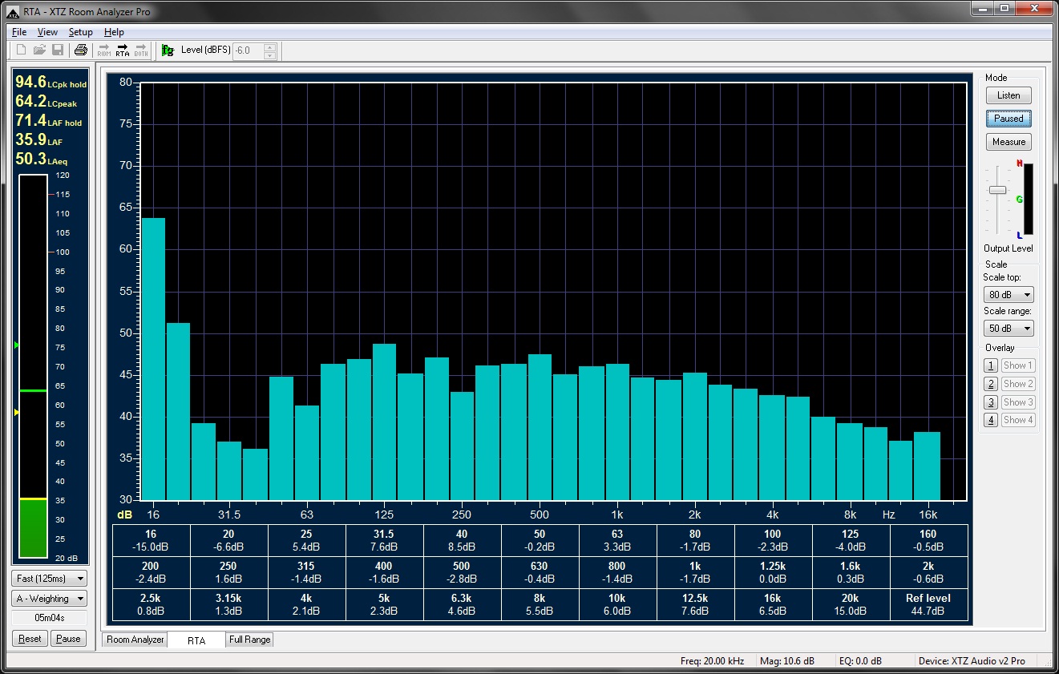This screenshot has width=1059, height=674.
Task: Click the new document icon
Action: 22,50
